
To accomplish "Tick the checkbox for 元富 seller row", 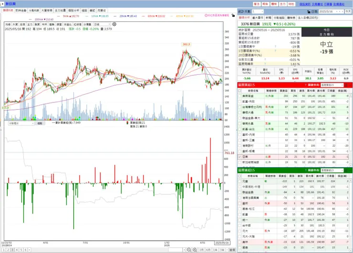I will pos(240,181).
